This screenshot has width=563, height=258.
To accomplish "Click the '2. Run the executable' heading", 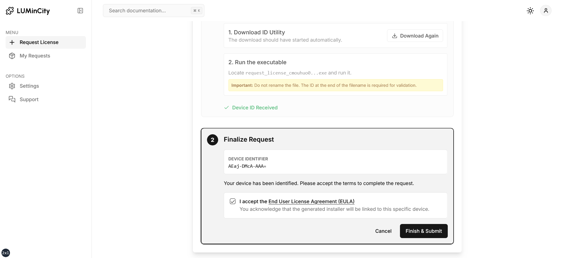I will click(257, 62).
